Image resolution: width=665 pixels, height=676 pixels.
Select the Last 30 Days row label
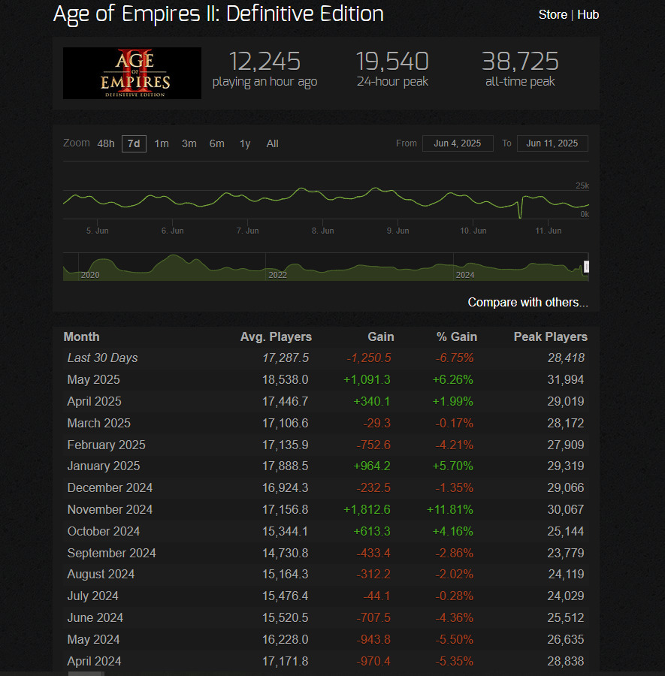point(102,358)
